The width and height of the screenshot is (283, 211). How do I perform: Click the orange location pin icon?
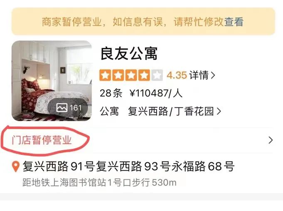[x=16, y=166]
